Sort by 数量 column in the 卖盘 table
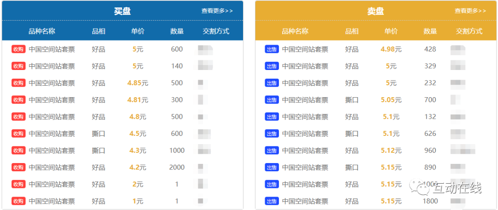This screenshot has height=210, width=498. 430,31
